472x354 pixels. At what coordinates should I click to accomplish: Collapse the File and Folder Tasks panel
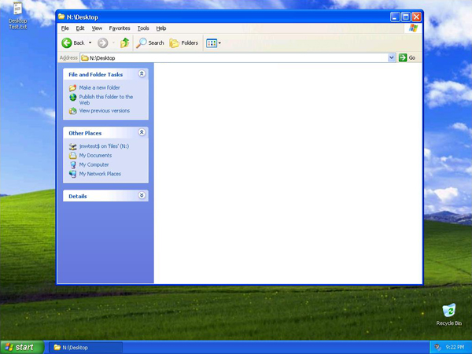pyautogui.click(x=142, y=74)
